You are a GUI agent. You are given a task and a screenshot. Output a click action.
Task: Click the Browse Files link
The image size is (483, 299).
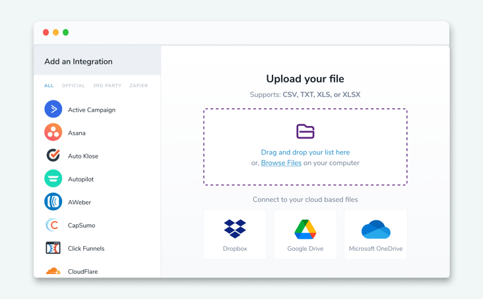(281, 163)
